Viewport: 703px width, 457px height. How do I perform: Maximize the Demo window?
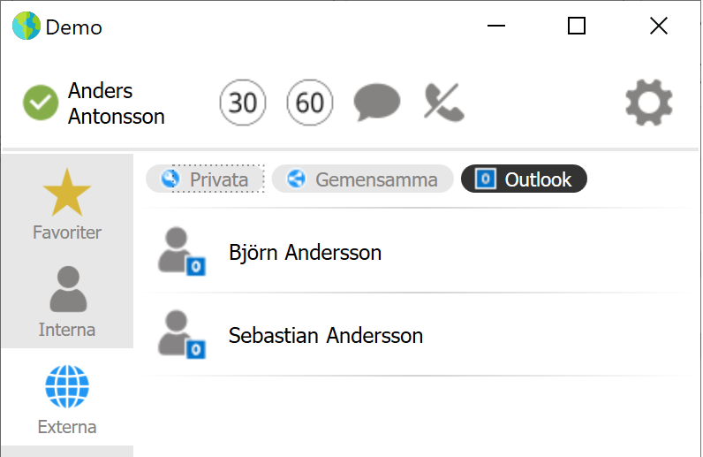pyautogui.click(x=577, y=26)
